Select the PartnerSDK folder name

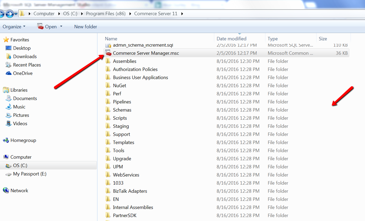pos(124,216)
